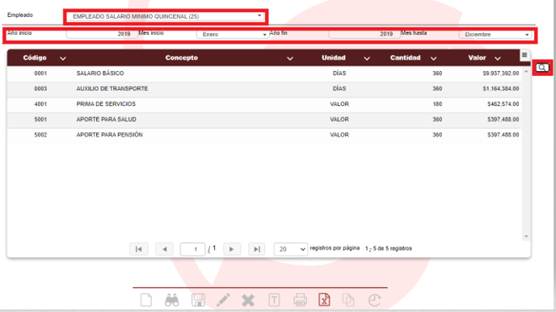556x312 pixels.
Task: Click the clock history icon
Action: (374, 300)
